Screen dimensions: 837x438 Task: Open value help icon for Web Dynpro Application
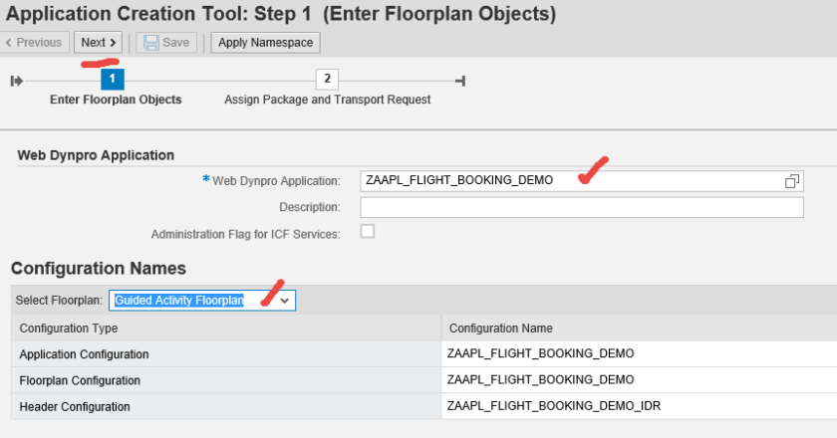[x=792, y=180]
